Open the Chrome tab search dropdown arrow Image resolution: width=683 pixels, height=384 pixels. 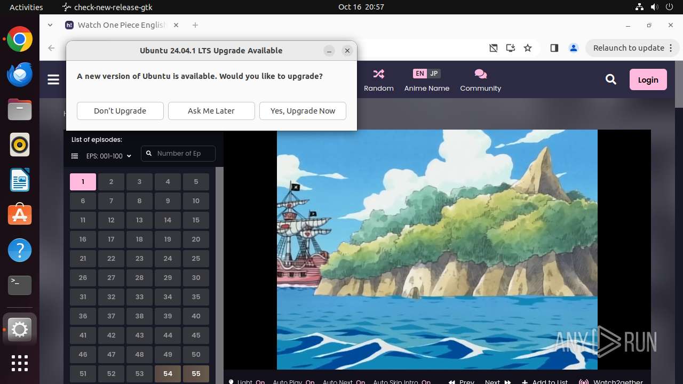[x=50, y=25]
